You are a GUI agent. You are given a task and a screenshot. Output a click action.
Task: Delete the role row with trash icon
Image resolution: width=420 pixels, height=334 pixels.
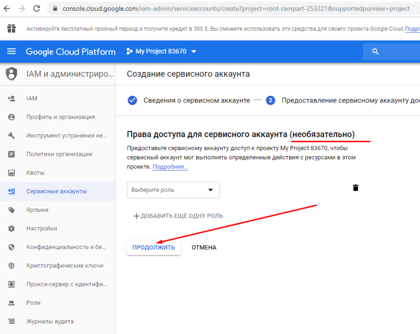[x=355, y=187]
